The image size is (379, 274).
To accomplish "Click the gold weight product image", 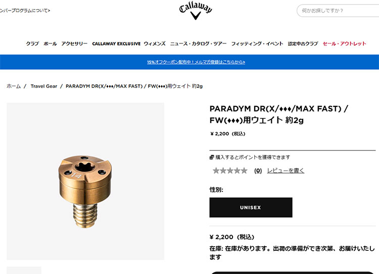I will (85, 181).
